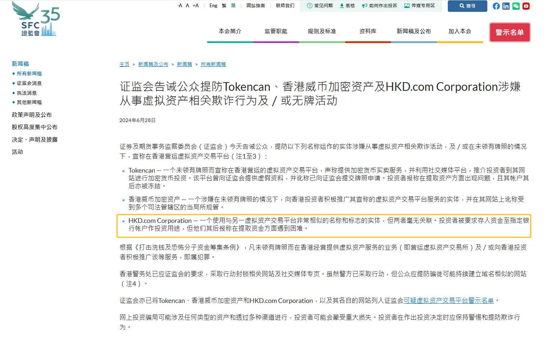Open the 监管职能 navigation menu
Viewport: 548px width, 337px height.
pyautogui.click(x=276, y=31)
